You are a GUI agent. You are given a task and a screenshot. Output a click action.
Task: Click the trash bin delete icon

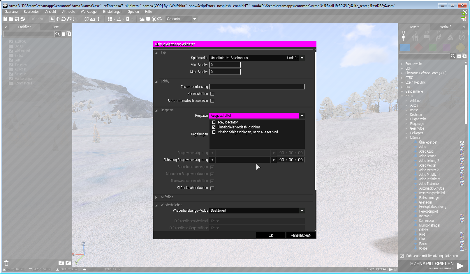pyautogui.click(x=6, y=263)
